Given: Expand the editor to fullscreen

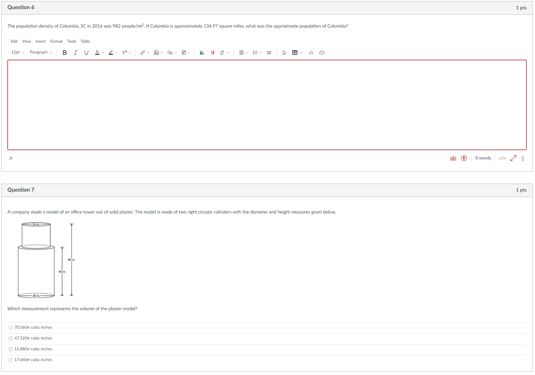Looking at the screenshot, I should [513, 158].
